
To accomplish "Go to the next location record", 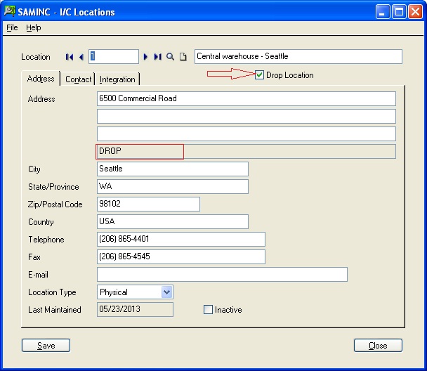I will 145,57.
